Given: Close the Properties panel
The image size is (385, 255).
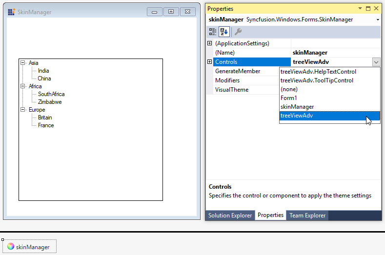Looking at the screenshot, I should point(376,8).
